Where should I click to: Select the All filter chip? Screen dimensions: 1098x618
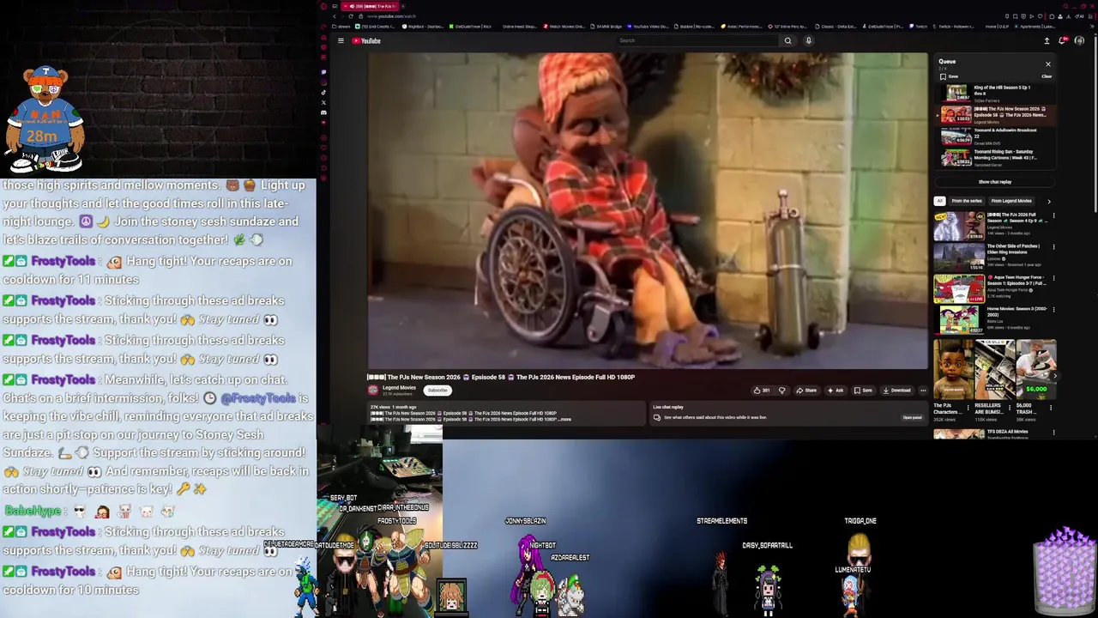point(939,201)
